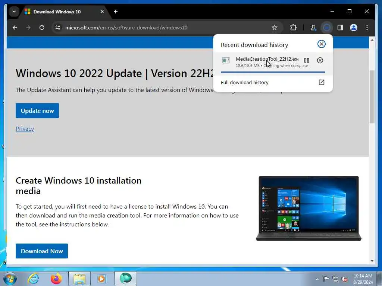Open Action Center flag icon
This screenshot has width=382, height=286.
click(326, 279)
